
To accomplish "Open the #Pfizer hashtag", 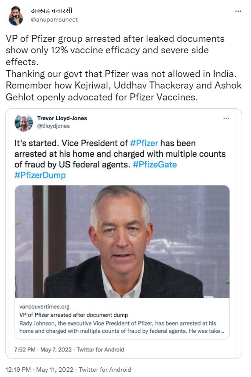I will 144,143.
